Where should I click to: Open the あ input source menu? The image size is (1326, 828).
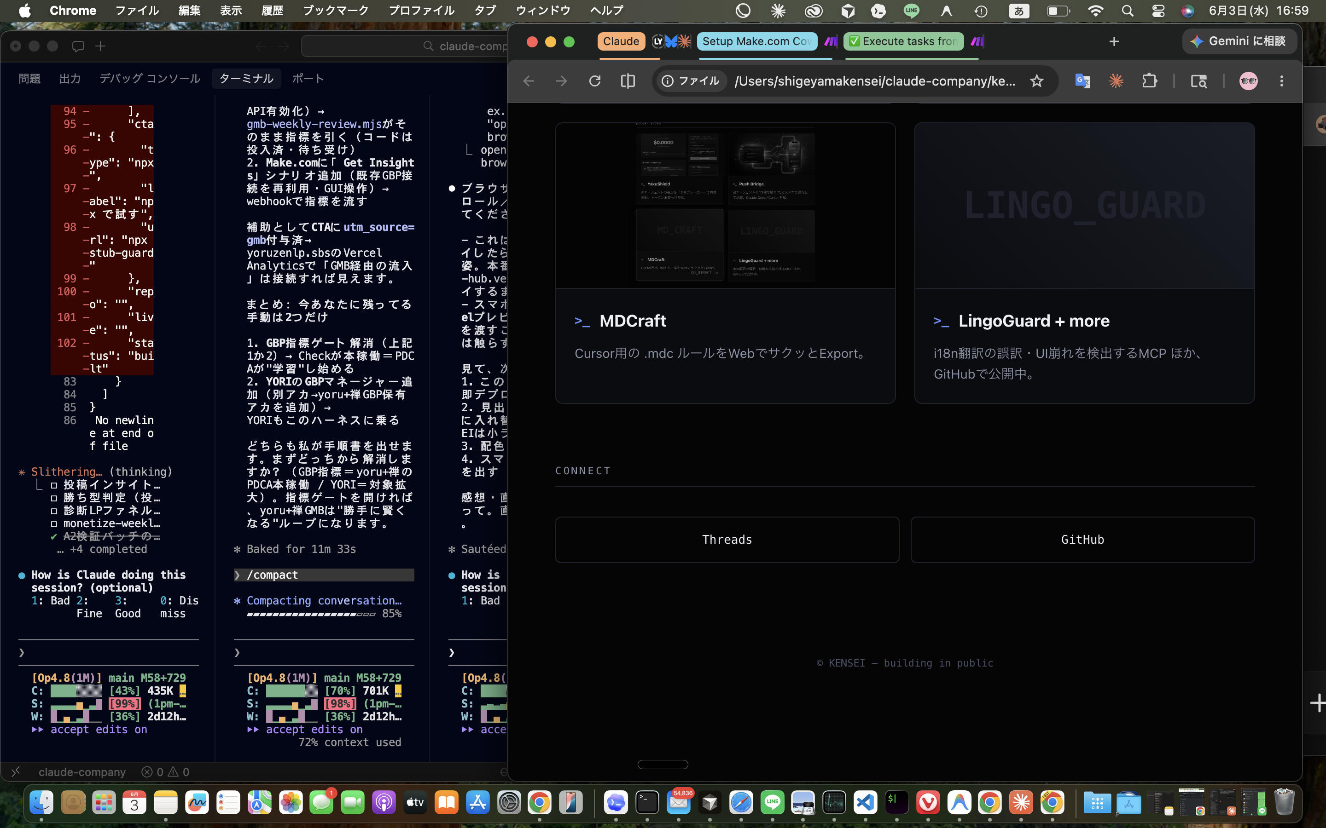(1018, 11)
